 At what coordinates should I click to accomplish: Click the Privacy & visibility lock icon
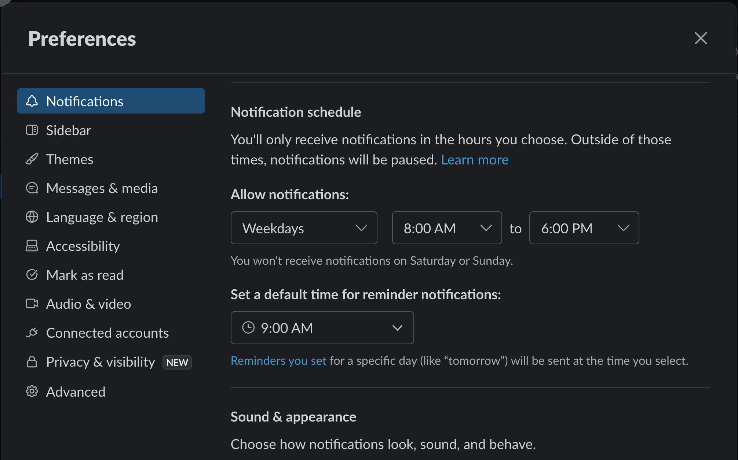[32, 361]
